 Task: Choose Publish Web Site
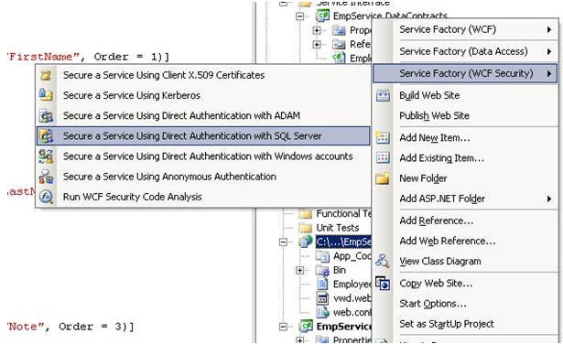tap(465, 116)
